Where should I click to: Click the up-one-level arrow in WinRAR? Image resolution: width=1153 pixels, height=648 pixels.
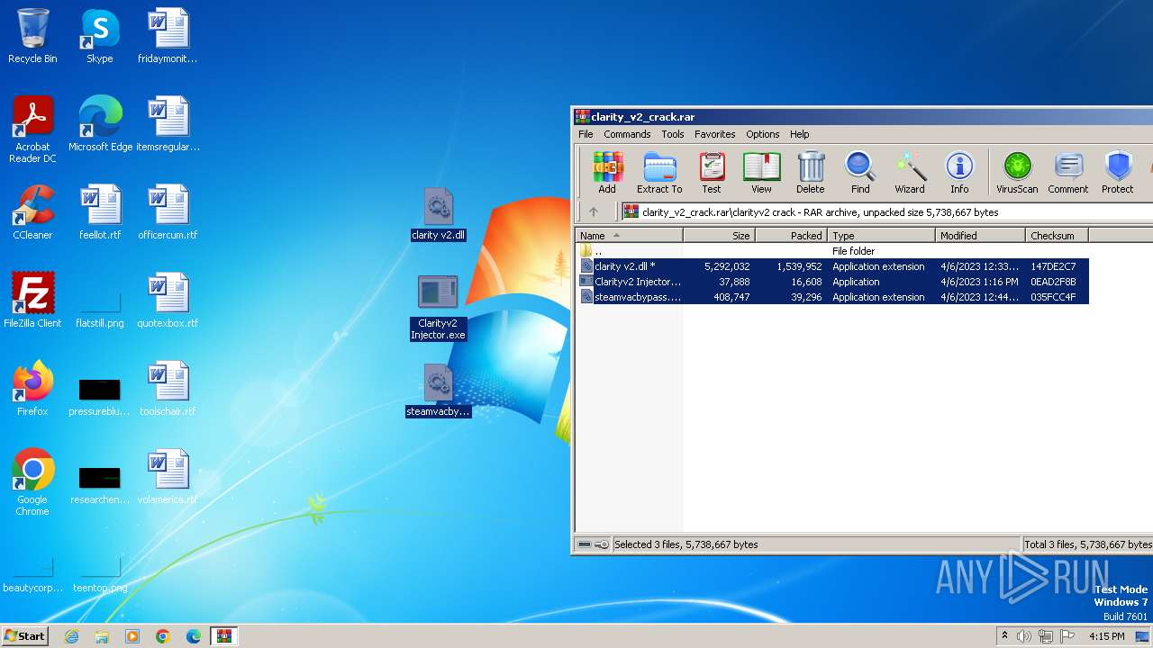(x=593, y=212)
